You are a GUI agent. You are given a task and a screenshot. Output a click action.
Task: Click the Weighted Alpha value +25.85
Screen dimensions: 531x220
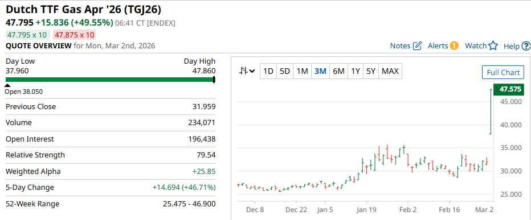tap(204, 171)
